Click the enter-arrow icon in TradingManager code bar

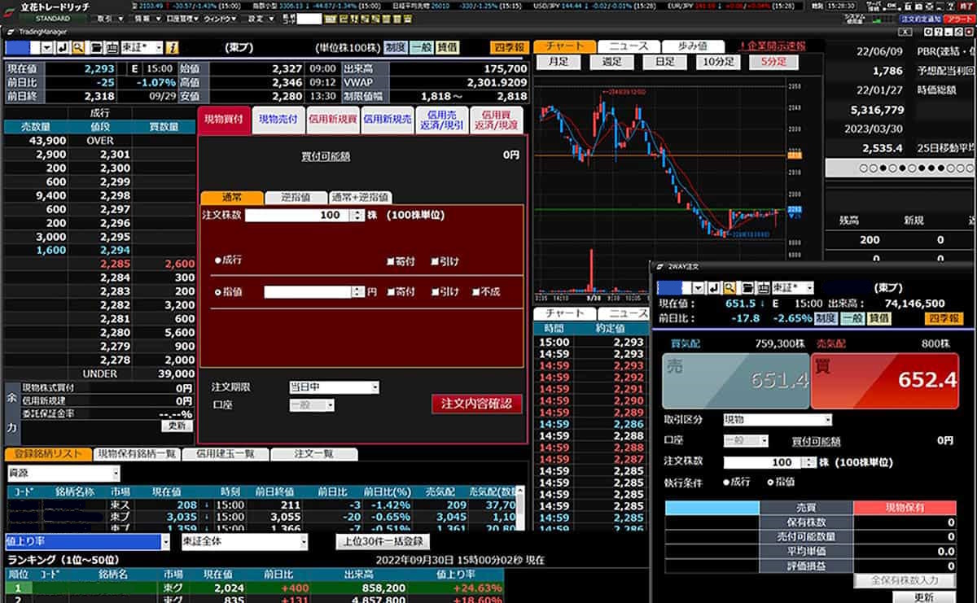64,48
